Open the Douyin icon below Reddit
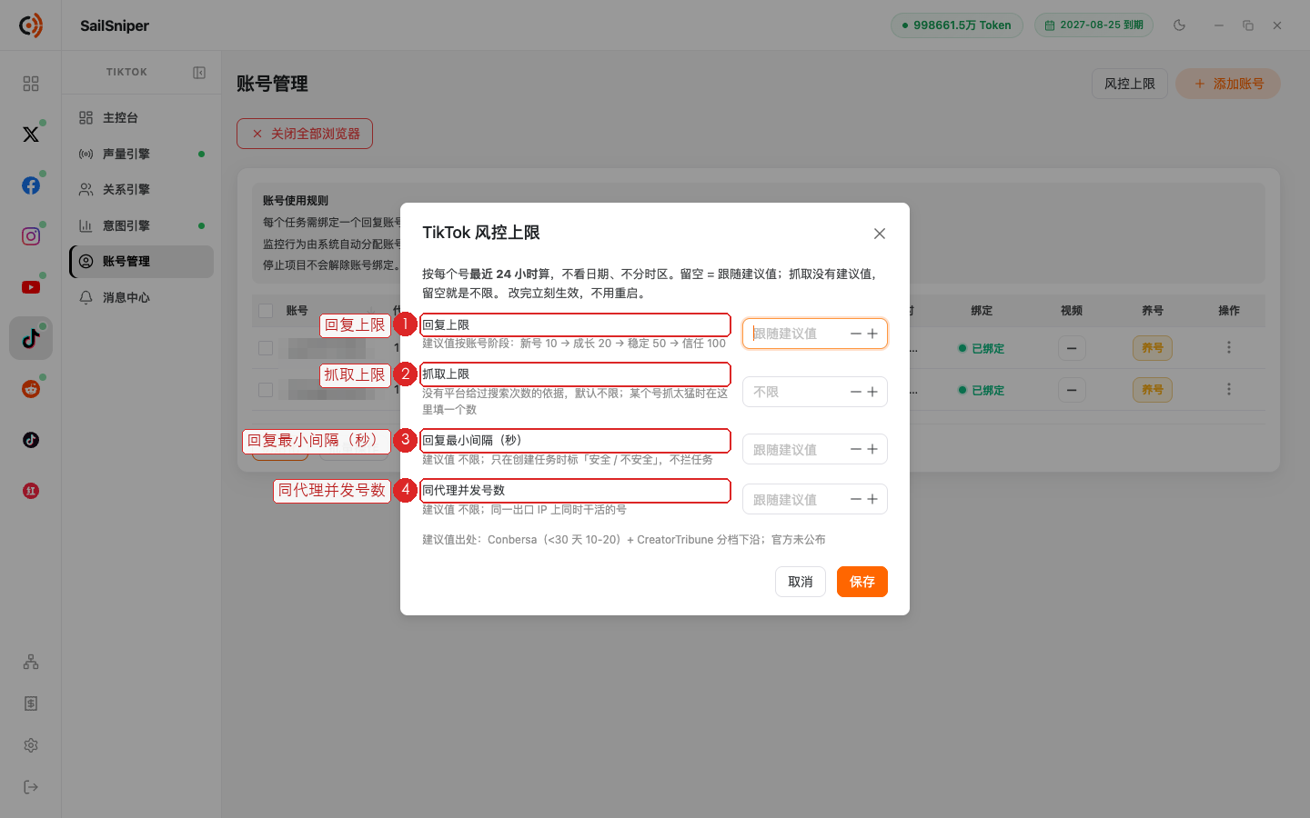The height and width of the screenshot is (818, 1310). coord(31,440)
